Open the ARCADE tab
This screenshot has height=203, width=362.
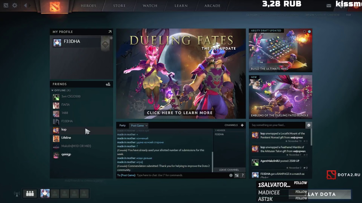tap(212, 6)
